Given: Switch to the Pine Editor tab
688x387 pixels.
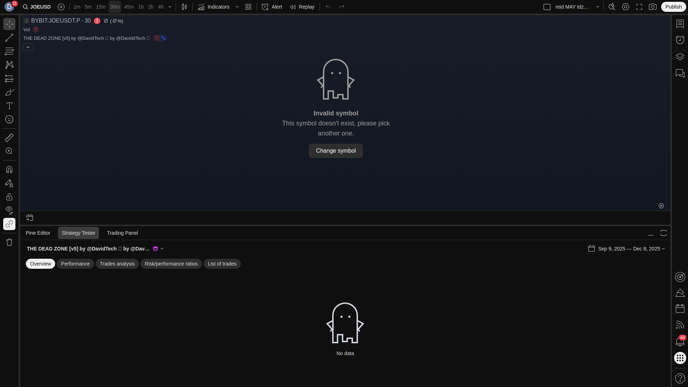Looking at the screenshot, I should coord(38,233).
